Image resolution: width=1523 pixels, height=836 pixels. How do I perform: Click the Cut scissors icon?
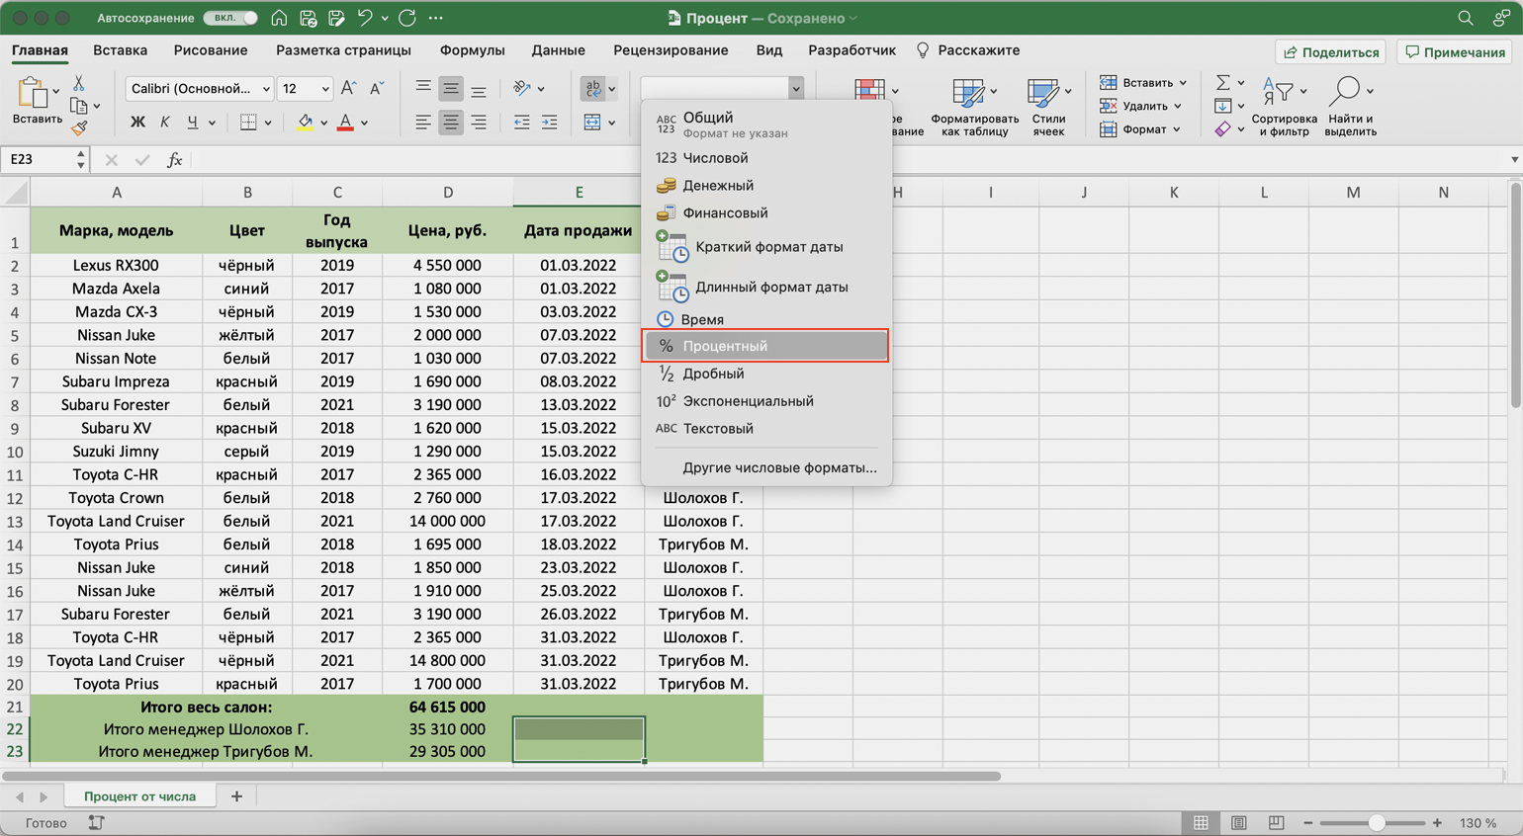coord(79,83)
